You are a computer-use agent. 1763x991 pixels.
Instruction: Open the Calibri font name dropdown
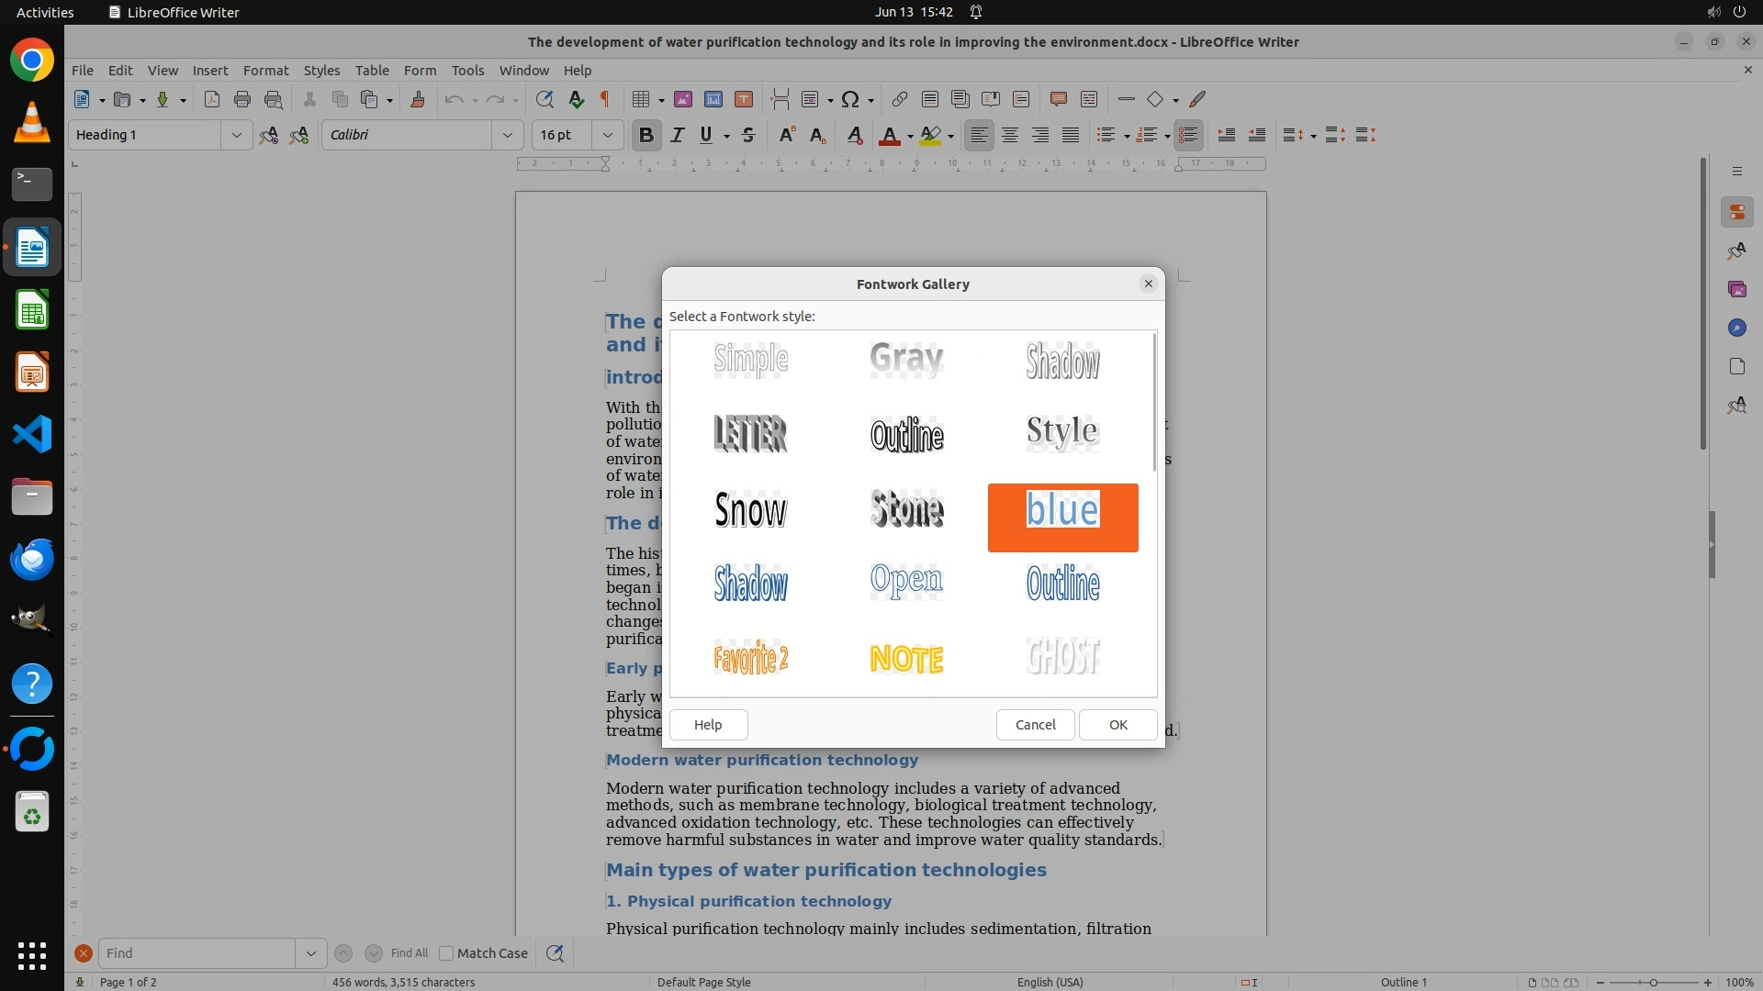coord(507,136)
